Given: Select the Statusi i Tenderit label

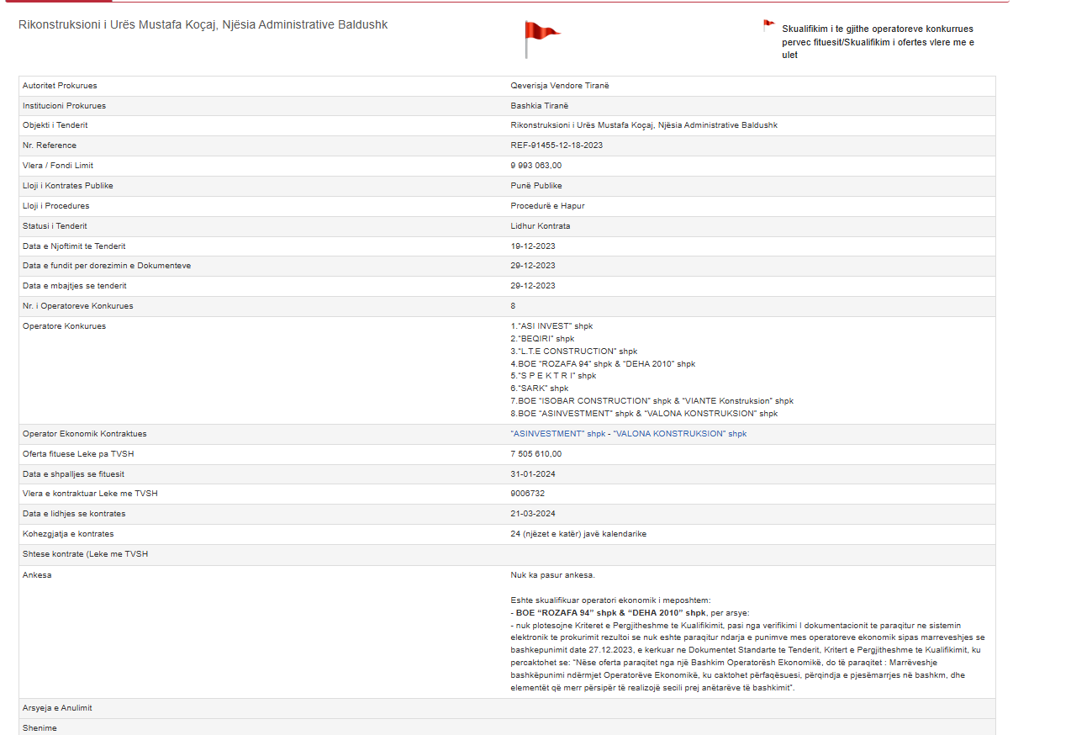Looking at the screenshot, I should click(55, 226).
